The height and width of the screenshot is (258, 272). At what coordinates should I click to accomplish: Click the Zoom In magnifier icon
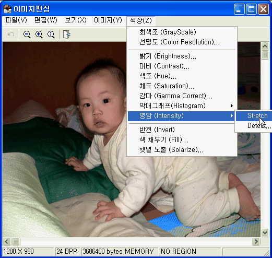pos(39,34)
